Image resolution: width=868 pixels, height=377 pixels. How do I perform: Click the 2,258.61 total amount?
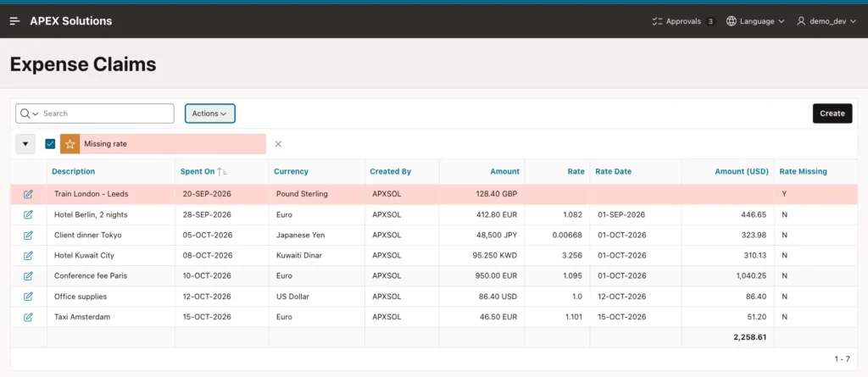click(x=750, y=337)
